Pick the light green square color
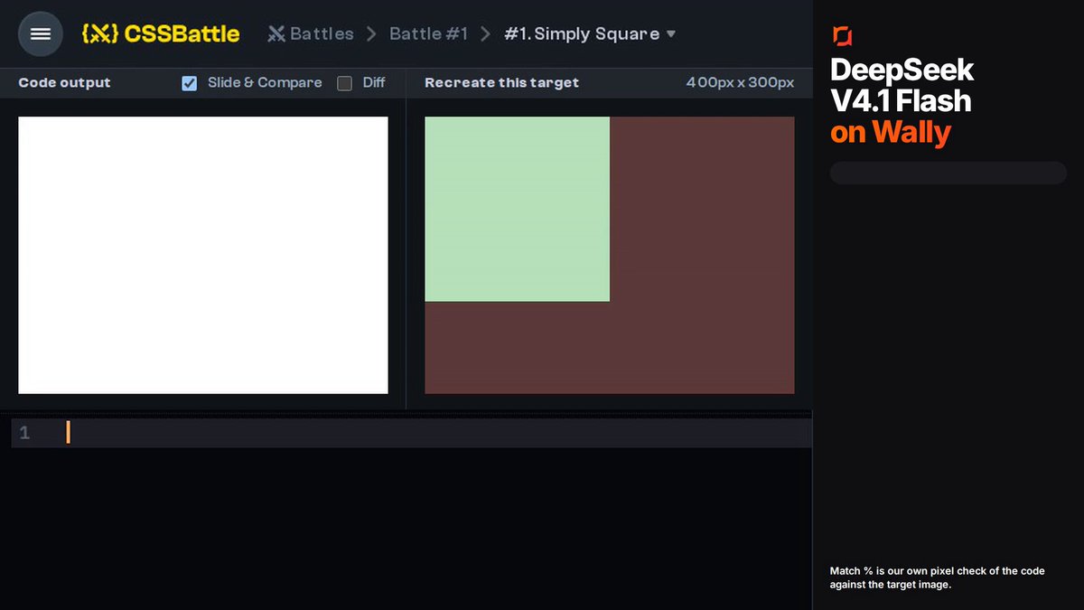1084x610 pixels. tap(517, 209)
